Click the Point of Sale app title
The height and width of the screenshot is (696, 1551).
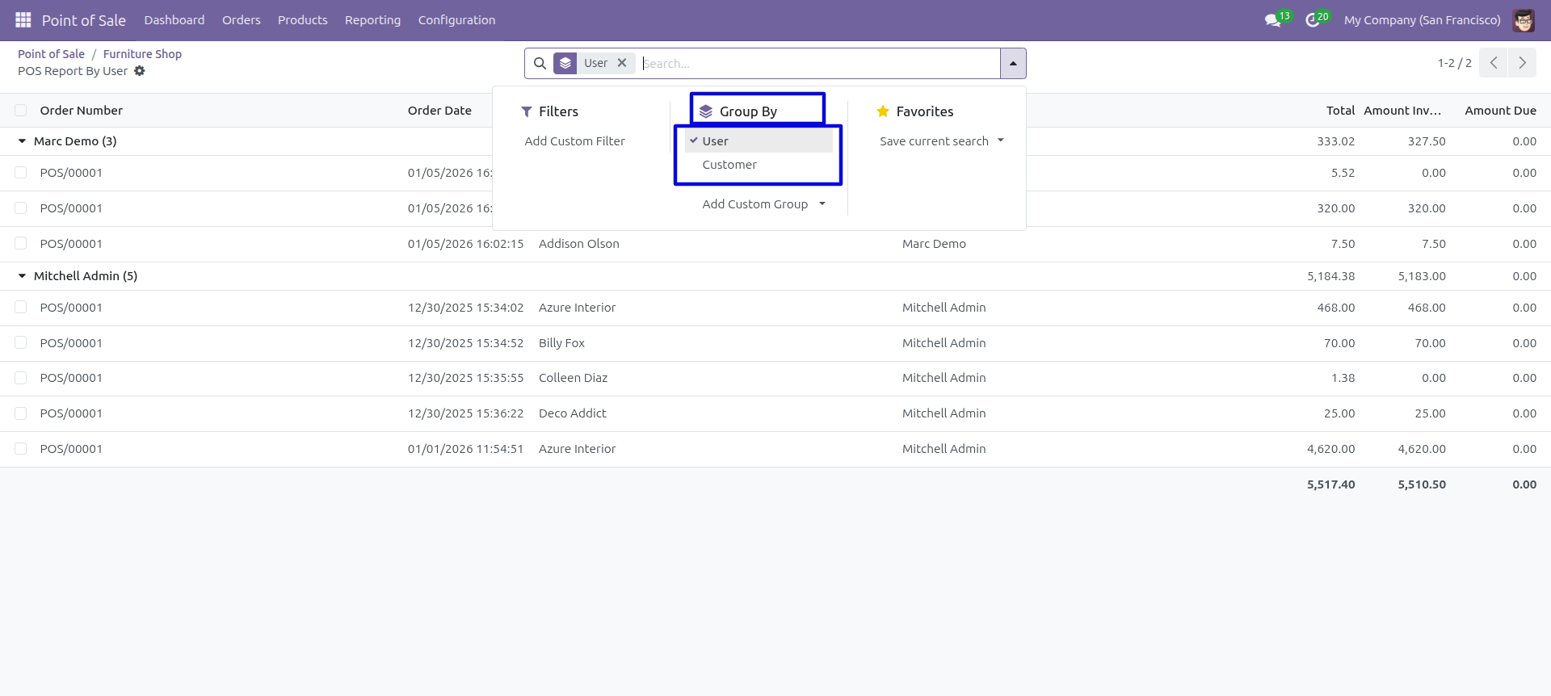84,20
